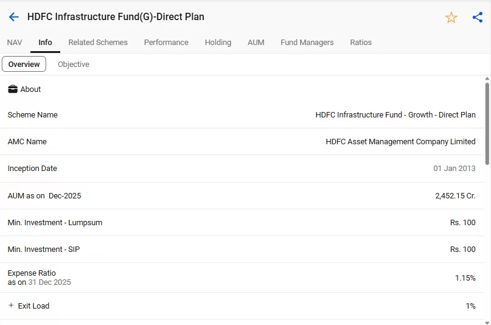Select the Lumpsum 'Rs. 100' value
This screenshot has width=491, height=325.
[x=463, y=223]
